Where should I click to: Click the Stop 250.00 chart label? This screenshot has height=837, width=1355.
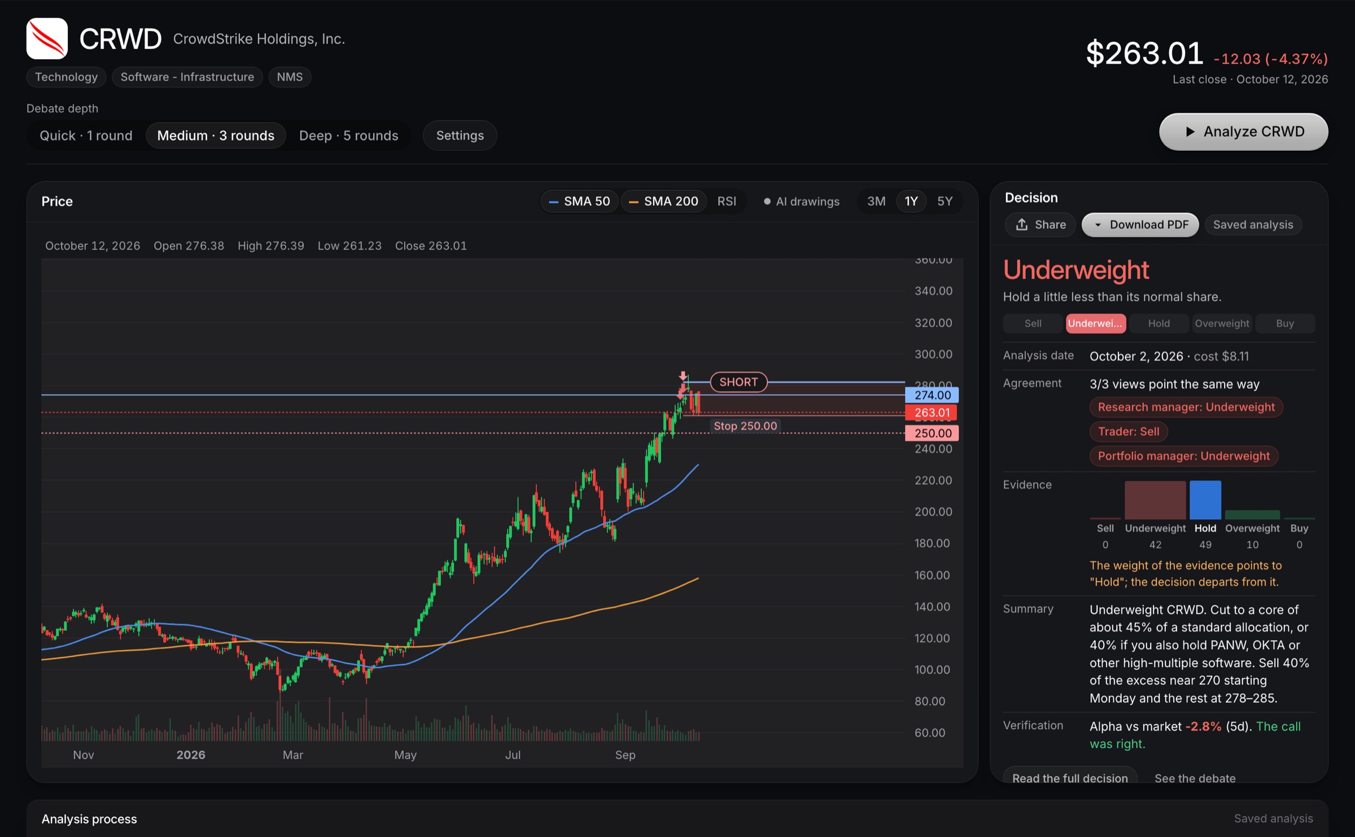pos(745,426)
